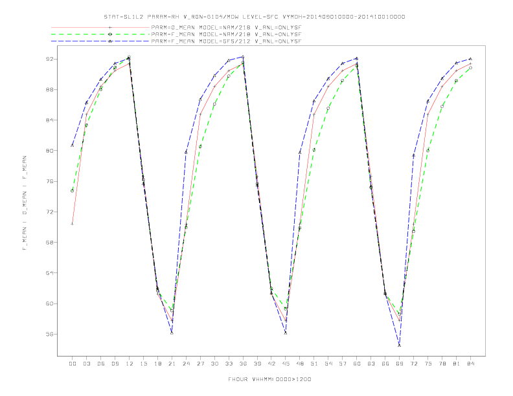Click the x-axis forecast hour label 15

(x=143, y=364)
